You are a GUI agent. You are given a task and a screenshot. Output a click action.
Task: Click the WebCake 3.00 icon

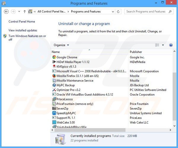54,122
